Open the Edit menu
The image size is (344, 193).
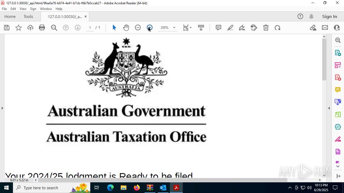pyautogui.click(x=13, y=9)
